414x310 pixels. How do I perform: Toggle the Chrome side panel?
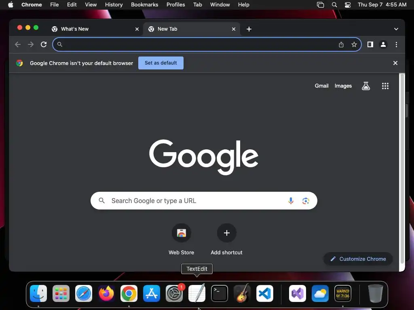(370, 44)
